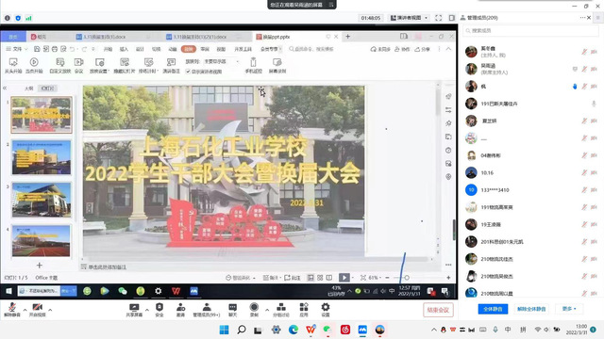Click the record button in meeting toolbar
Image resolution: width=604 pixels, height=339 pixels.
coord(254,307)
